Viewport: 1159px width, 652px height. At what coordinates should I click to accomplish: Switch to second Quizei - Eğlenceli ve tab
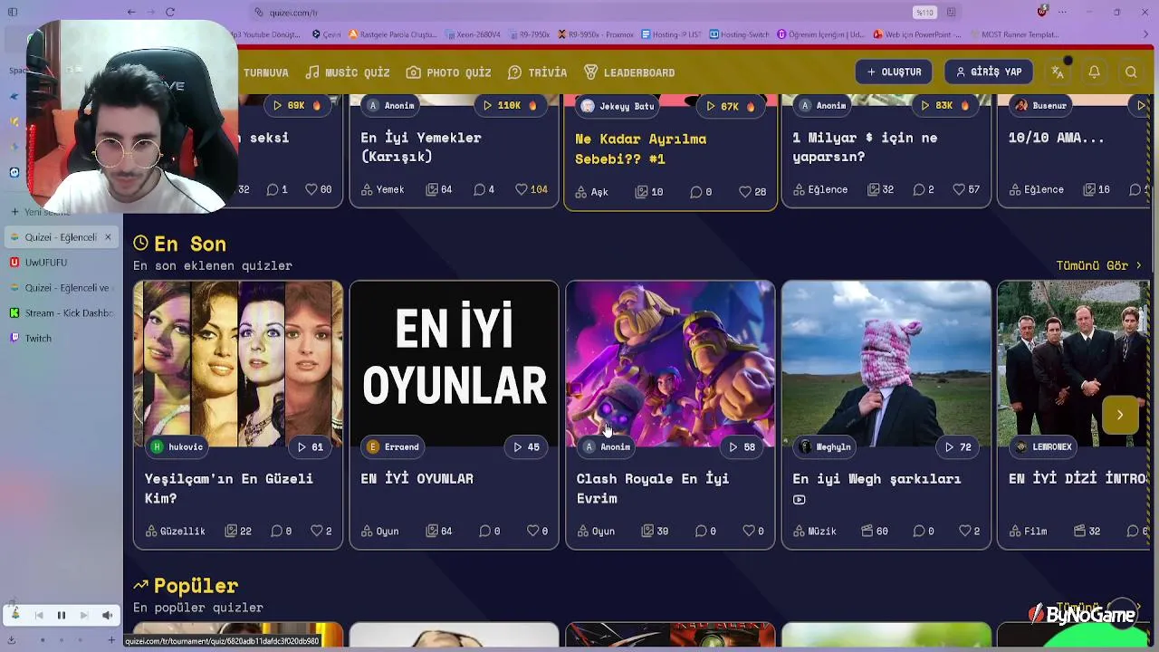(x=60, y=288)
